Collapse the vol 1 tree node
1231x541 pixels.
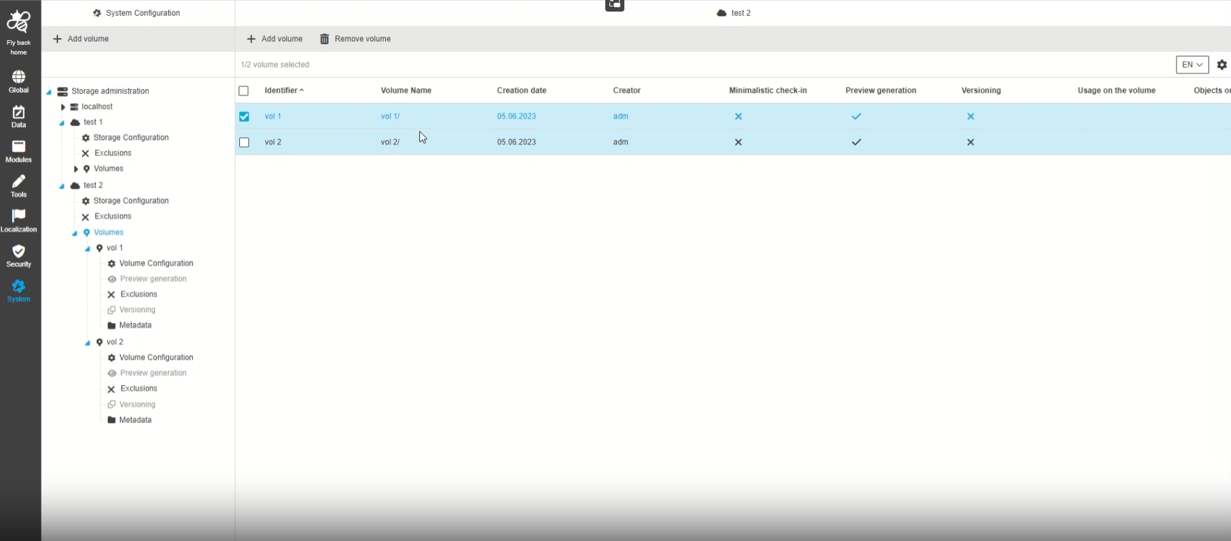[88, 249]
